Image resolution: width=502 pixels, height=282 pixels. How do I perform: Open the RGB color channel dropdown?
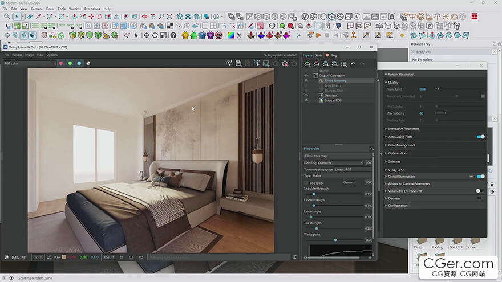29,63
